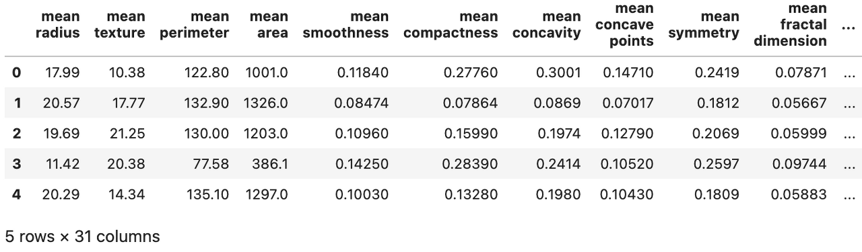This screenshot has width=862, height=252.
Task: Click the ellipsis at end of row 2
Action: click(x=849, y=134)
